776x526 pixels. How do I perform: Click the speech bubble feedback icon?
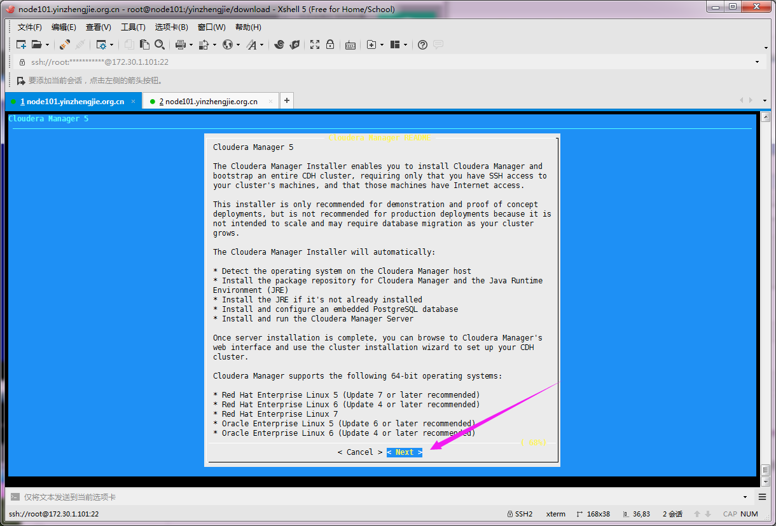pos(438,44)
